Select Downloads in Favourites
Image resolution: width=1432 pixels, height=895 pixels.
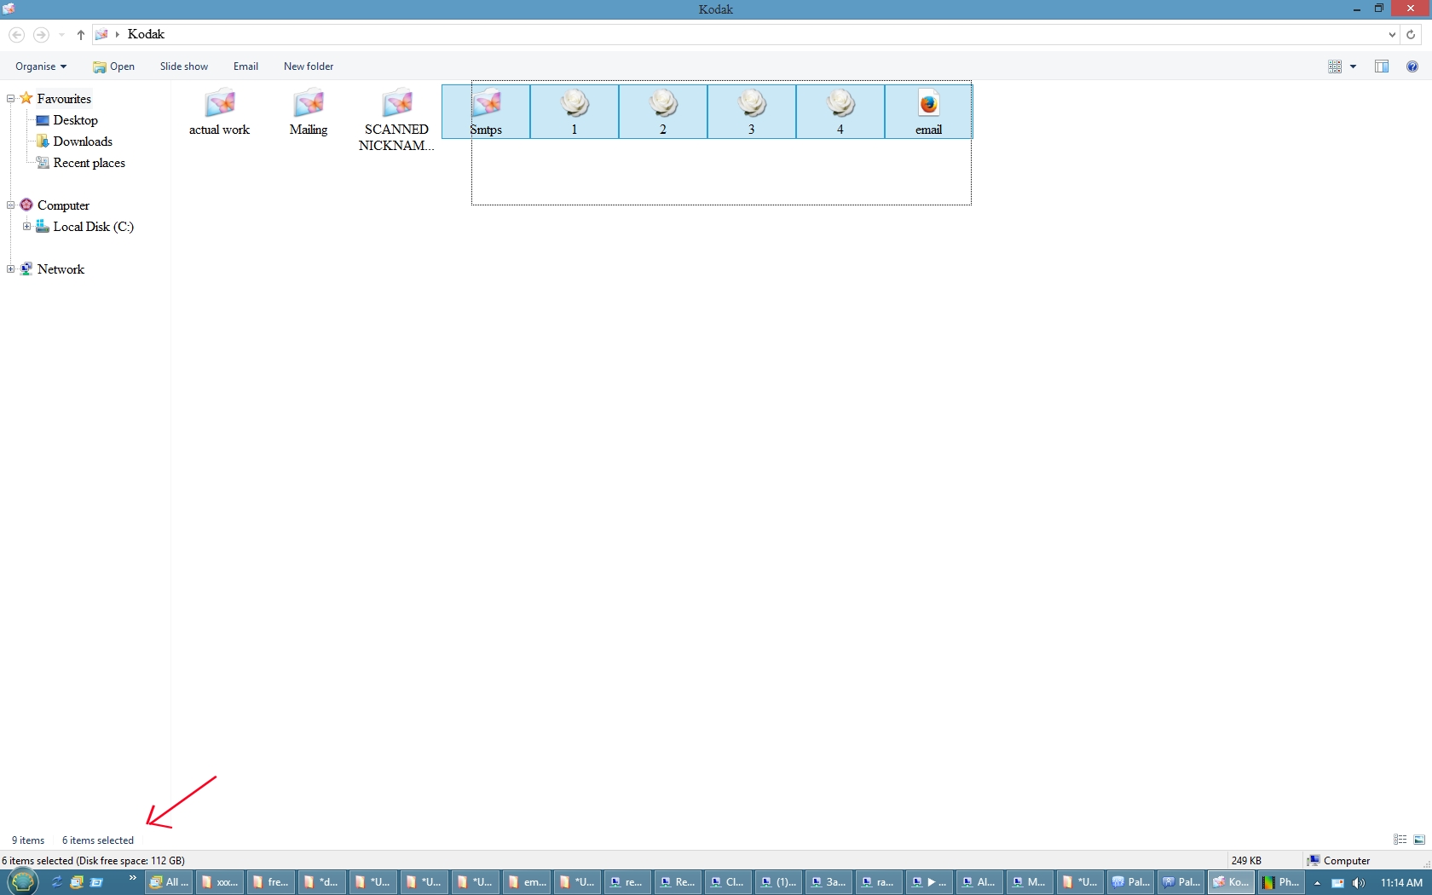click(x=83, y=141)
